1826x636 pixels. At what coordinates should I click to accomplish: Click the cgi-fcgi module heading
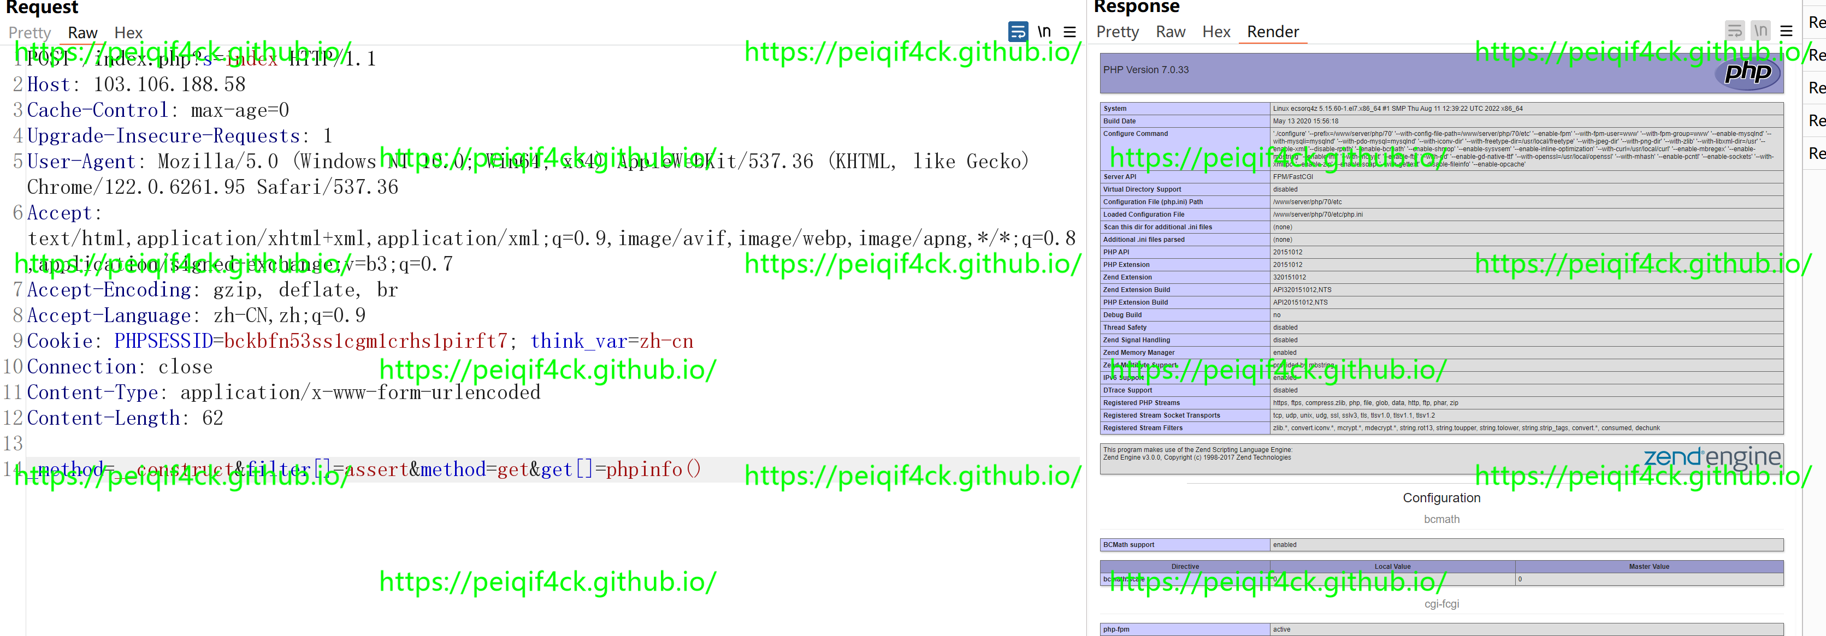click(x=1441, y=604)
